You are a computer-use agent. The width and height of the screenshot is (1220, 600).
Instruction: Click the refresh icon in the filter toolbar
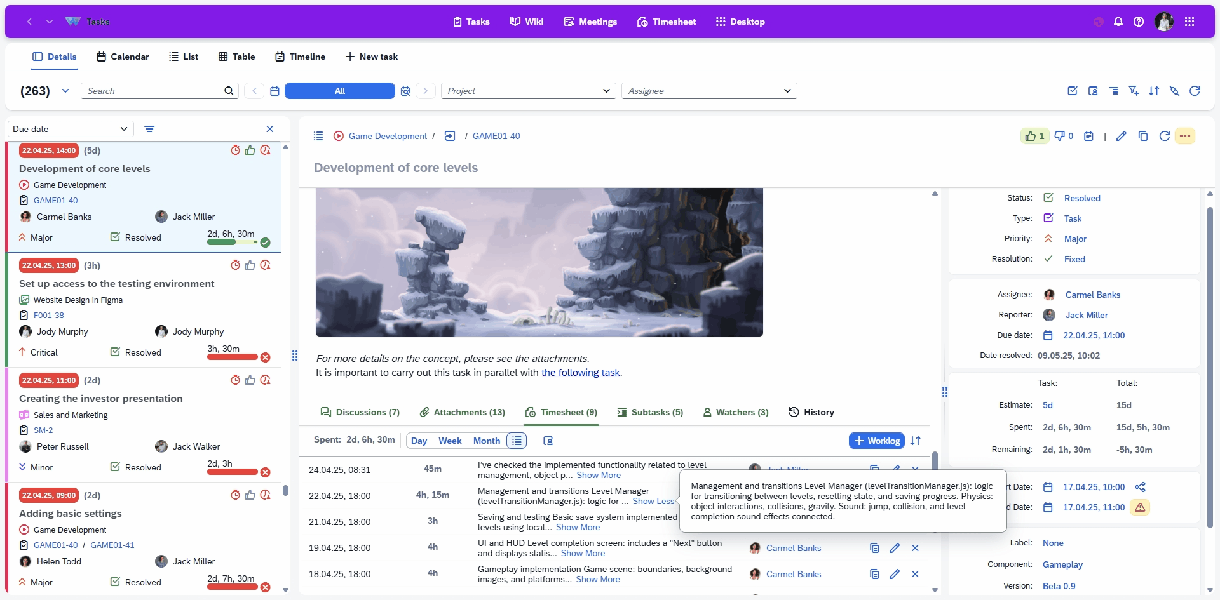point(1195,91)
